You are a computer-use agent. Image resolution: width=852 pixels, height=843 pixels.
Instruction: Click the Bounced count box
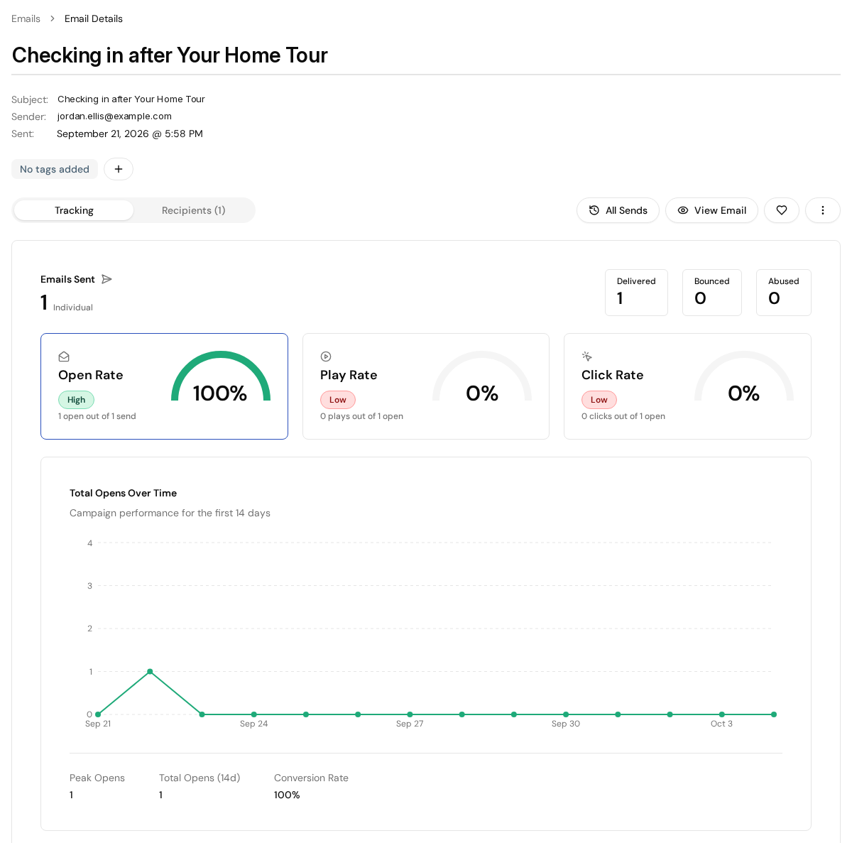click(x=712, y=293)
